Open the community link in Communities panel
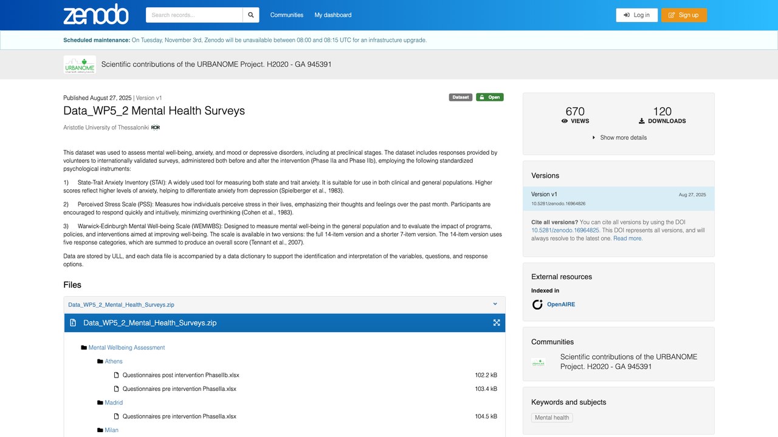778x437 pixels. 628,362
